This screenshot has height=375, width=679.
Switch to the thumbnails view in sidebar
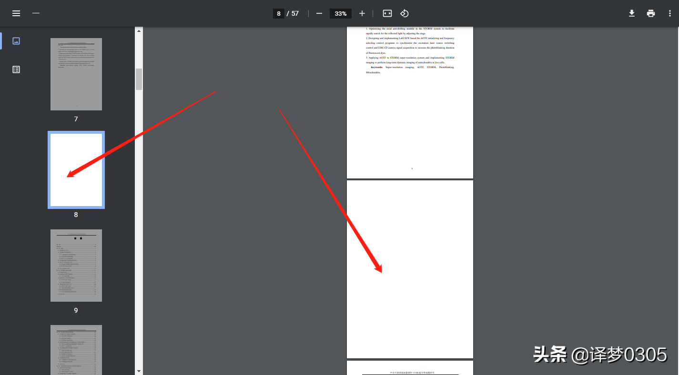(x=16, y=41)
